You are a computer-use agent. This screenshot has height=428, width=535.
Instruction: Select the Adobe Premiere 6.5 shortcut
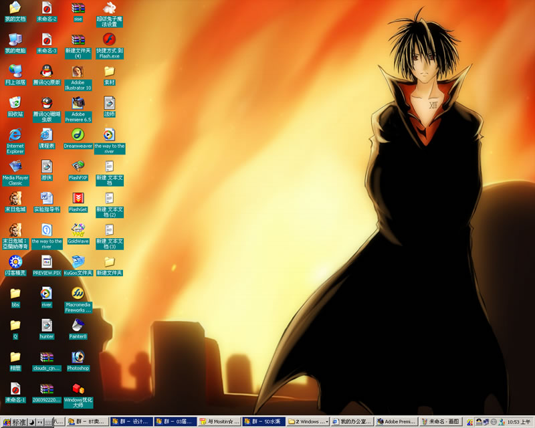click(x=78, y=110)
